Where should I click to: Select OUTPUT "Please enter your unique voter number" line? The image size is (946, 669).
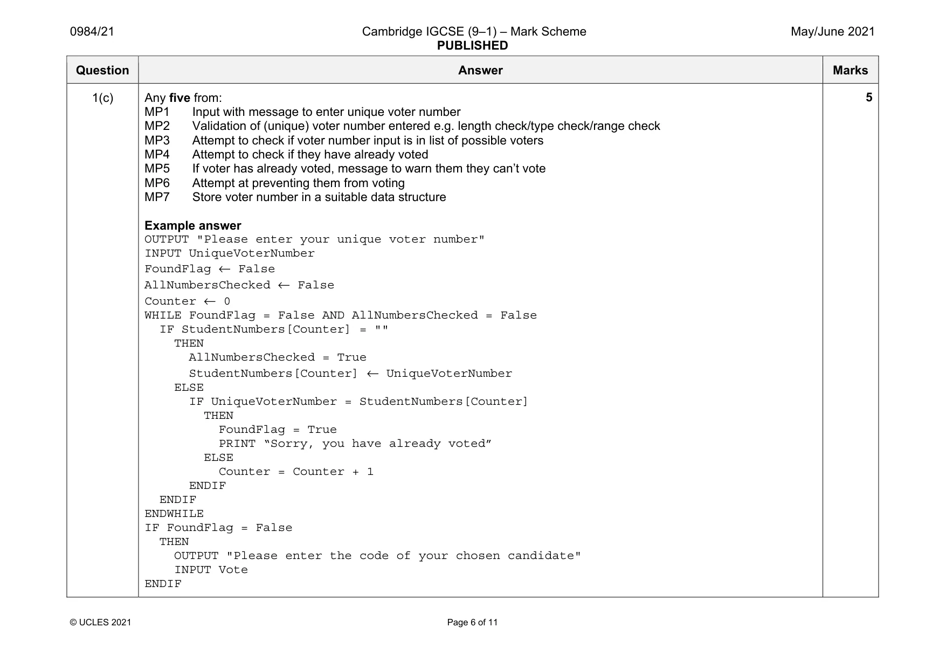tap(315, 239)
